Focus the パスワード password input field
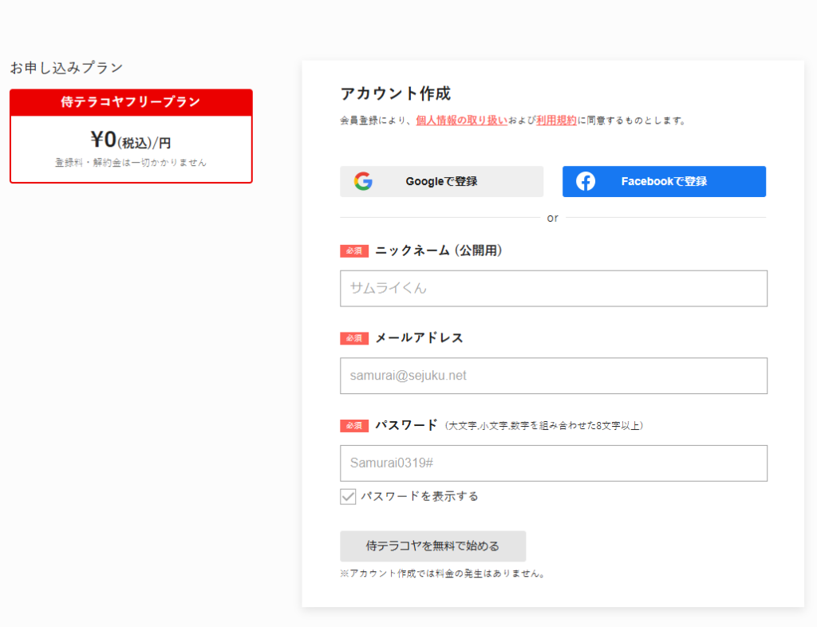 tap(554, 463)
